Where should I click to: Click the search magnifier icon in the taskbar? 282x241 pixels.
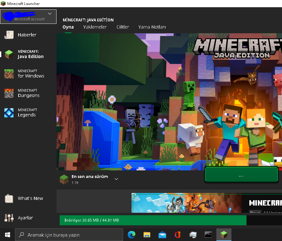pos(21,234)
